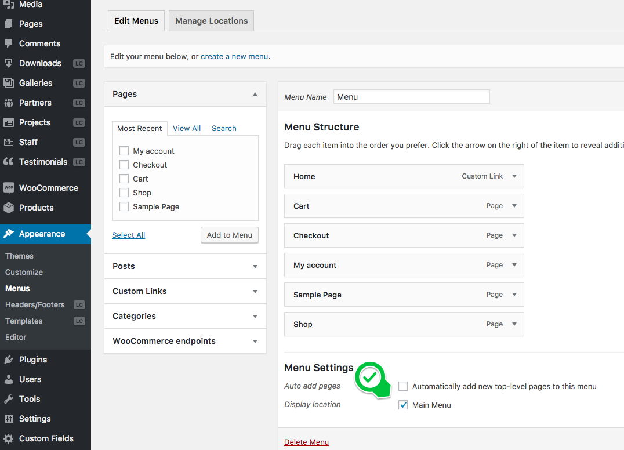Expand the Checkout menu item arrow
Viewport: 624px width, 450px height.
tap(514, 235)
